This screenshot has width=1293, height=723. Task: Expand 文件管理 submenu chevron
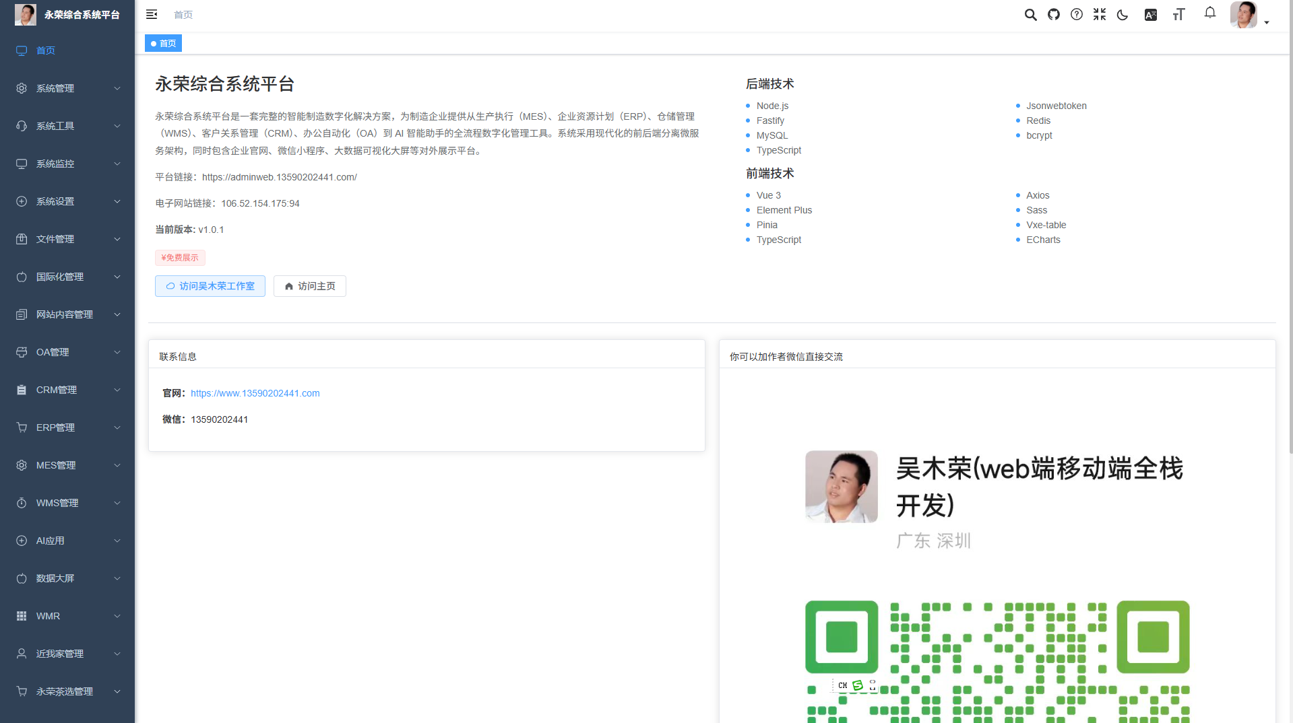(x=117, y=239)
